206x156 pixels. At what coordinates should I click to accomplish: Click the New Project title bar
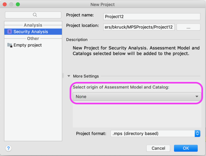103,5
